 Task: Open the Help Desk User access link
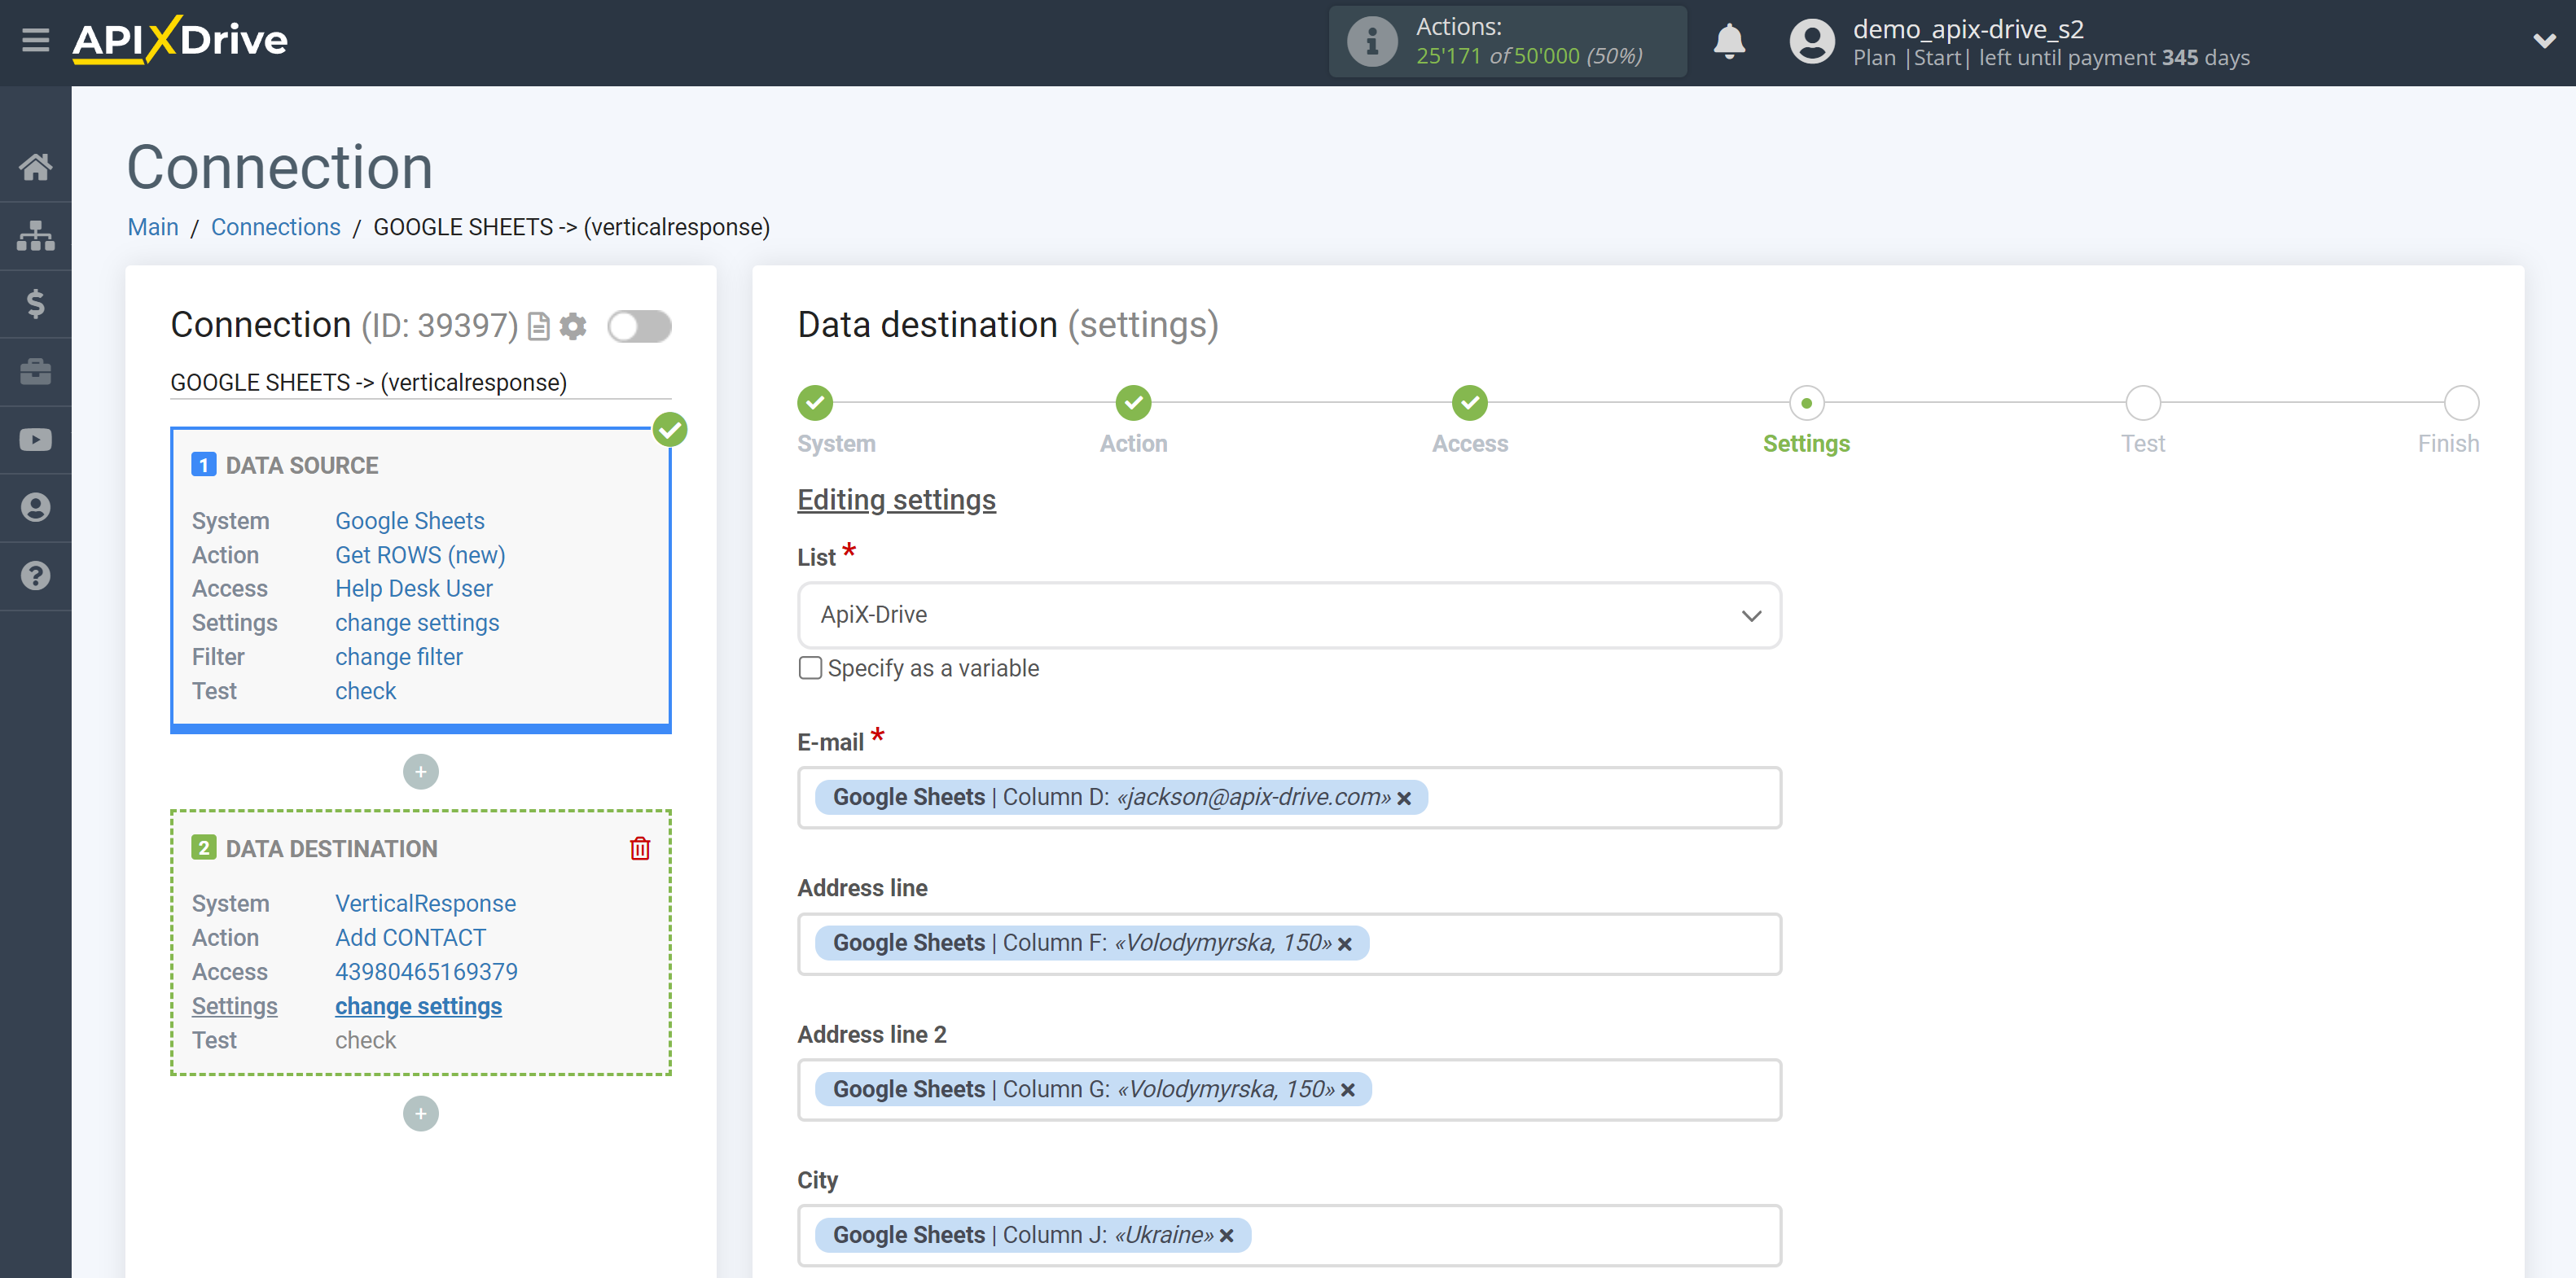point(414,589)
